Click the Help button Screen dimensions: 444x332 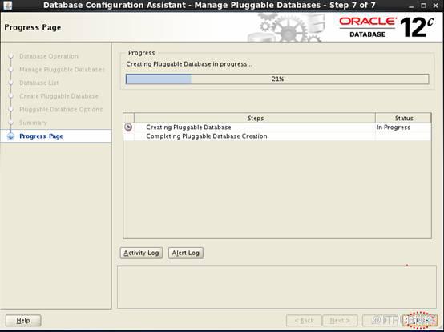[x=23, y=321]
